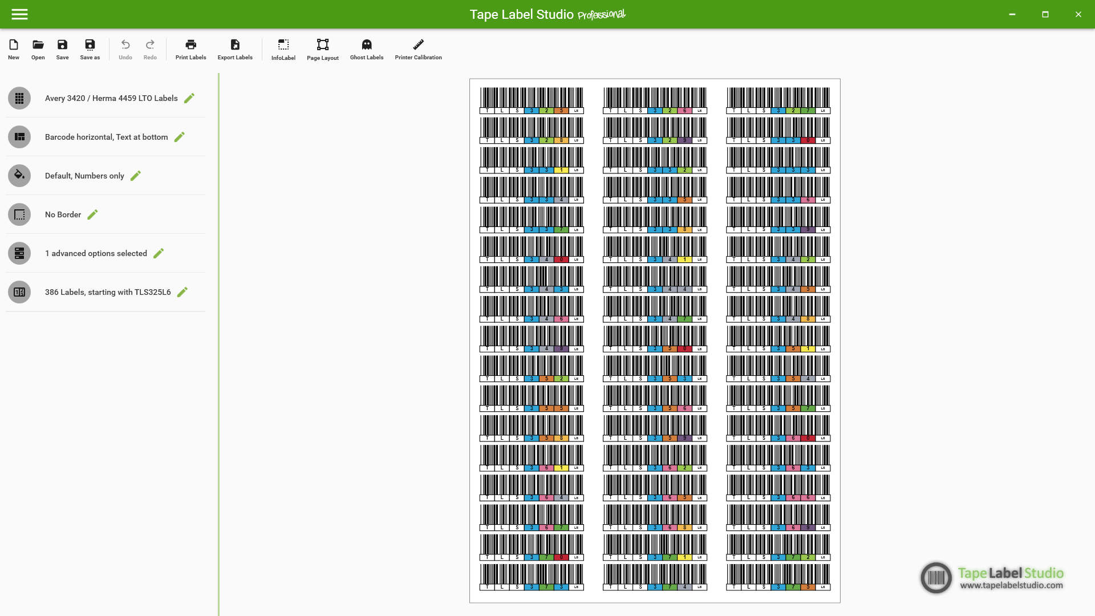Open the www.tapelabelstudio.com link
1095x616 pixels.
pos(1011,585)
